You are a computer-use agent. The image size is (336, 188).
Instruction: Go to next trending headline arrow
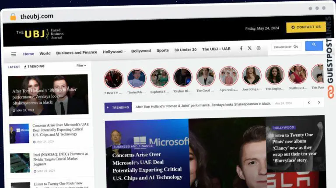click(x=319, y=103)
